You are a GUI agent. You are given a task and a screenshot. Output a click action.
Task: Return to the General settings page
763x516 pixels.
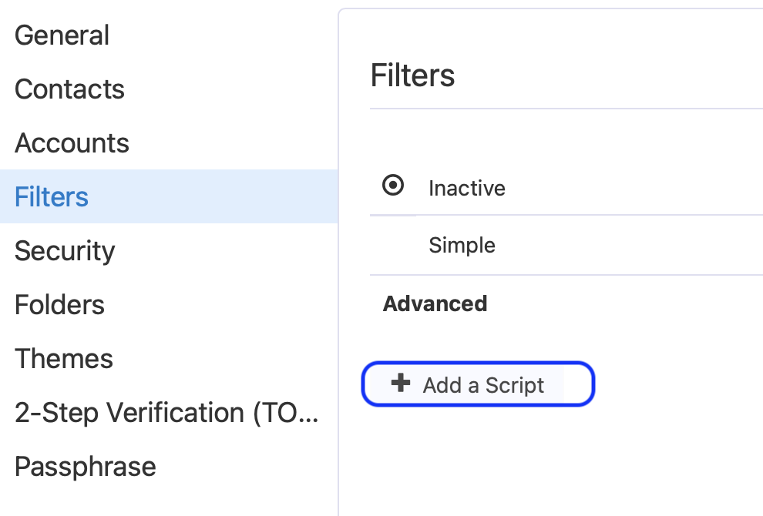coord(62,35)
